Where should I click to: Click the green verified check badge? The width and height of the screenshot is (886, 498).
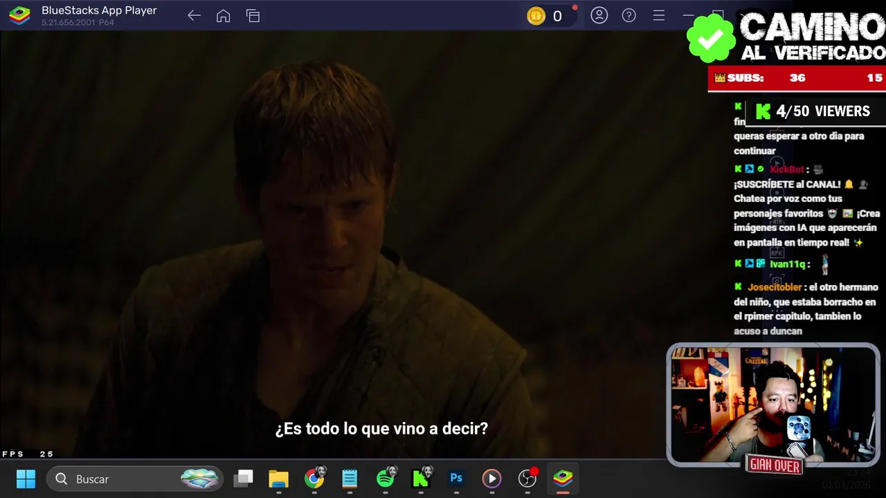pos(710,39)
